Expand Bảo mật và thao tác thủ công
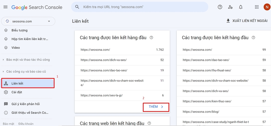The width and height of the screenshot is (271, 126). point(27,60)
